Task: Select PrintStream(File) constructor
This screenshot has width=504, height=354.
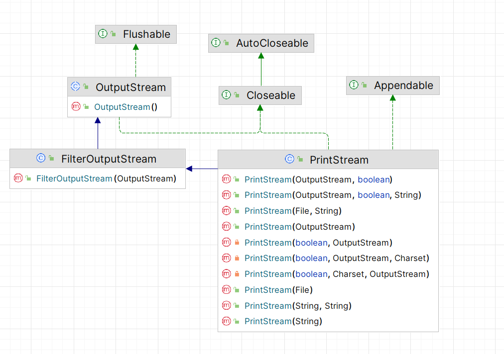Action: (x=328, y=290)
